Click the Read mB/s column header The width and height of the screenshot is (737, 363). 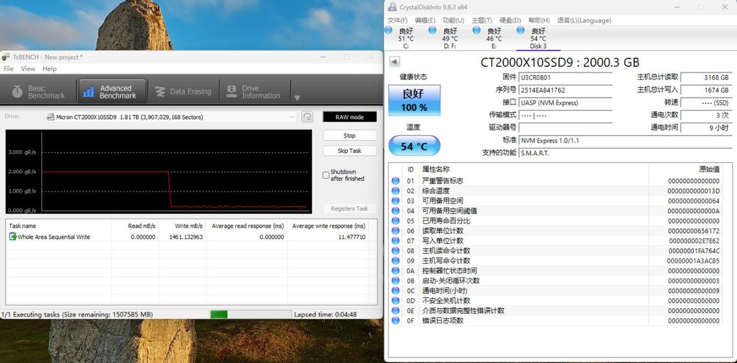[x=135, y=225]
